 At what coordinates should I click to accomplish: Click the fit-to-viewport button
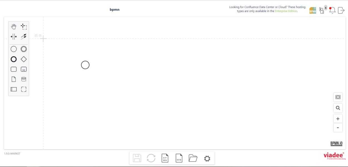point(338,97)
